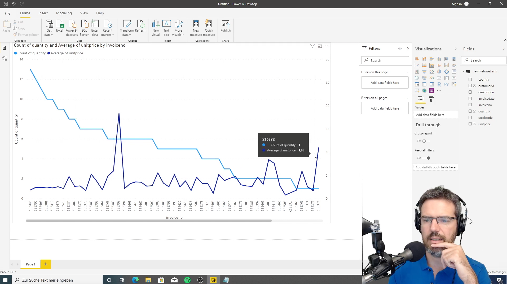Open the Format paint roller pane
The height and width of the screenshot is (284, 507).
point(431,99)
